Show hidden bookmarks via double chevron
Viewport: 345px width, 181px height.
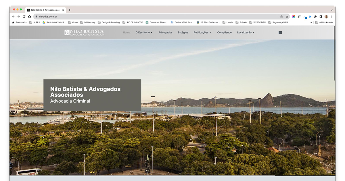(x=311, y=22)
